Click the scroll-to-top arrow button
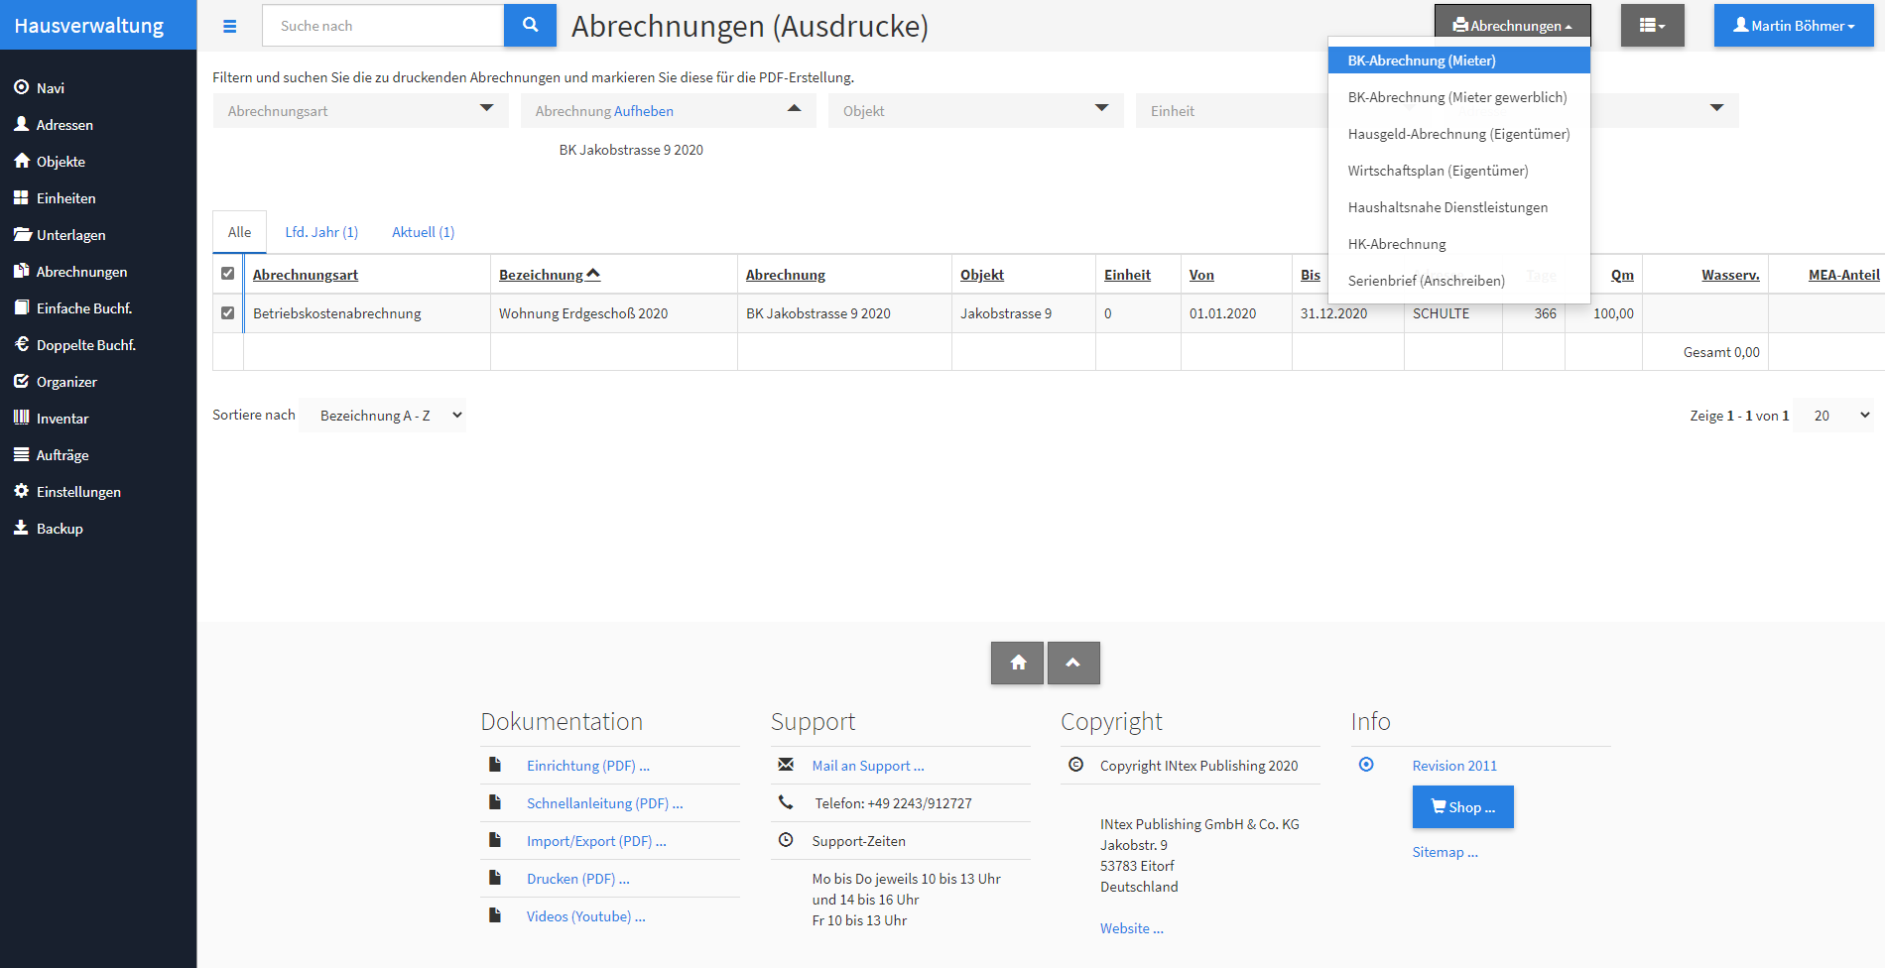The image size is (1885, 968). click(1073, 663)
